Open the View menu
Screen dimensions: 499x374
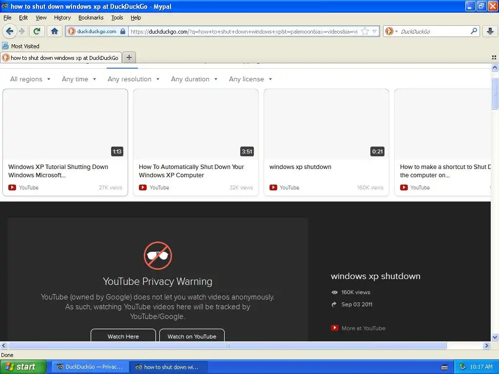[x=41, y=18]
